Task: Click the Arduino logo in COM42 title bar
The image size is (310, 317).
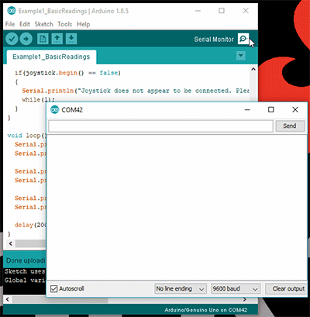Action: 55,110
